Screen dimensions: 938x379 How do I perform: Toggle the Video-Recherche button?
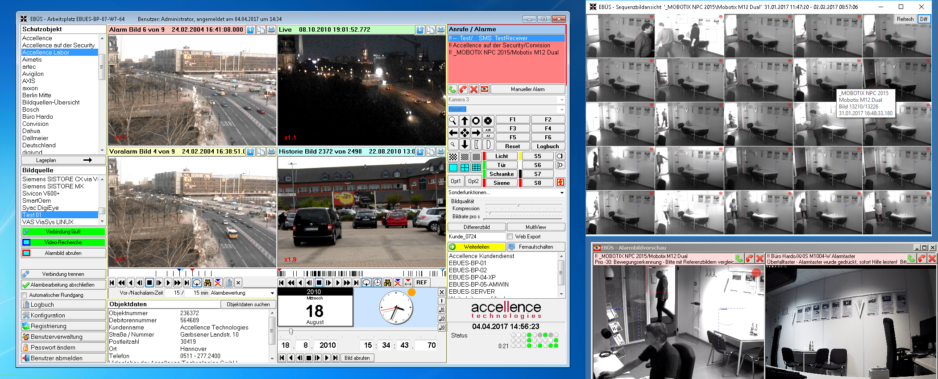tap(63, 242)
